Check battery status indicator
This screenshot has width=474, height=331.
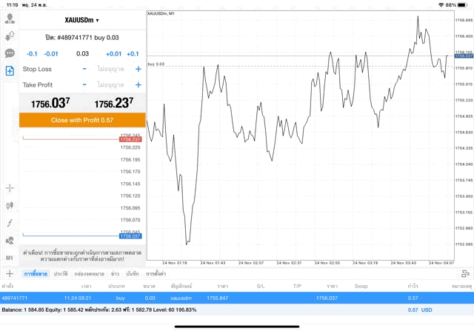(x=462, y=5)
